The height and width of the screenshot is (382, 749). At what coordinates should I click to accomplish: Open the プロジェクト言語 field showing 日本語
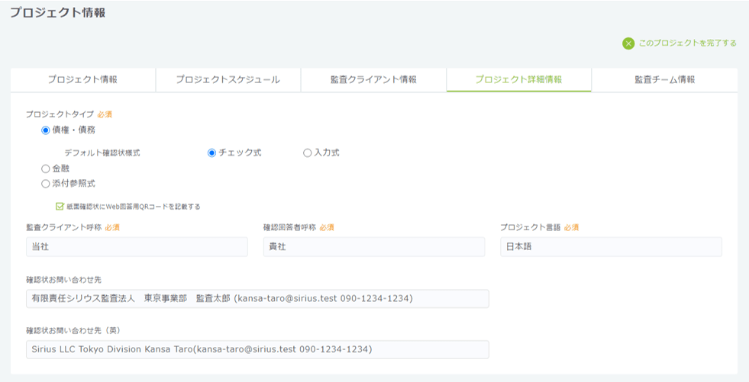pos(611,247)
